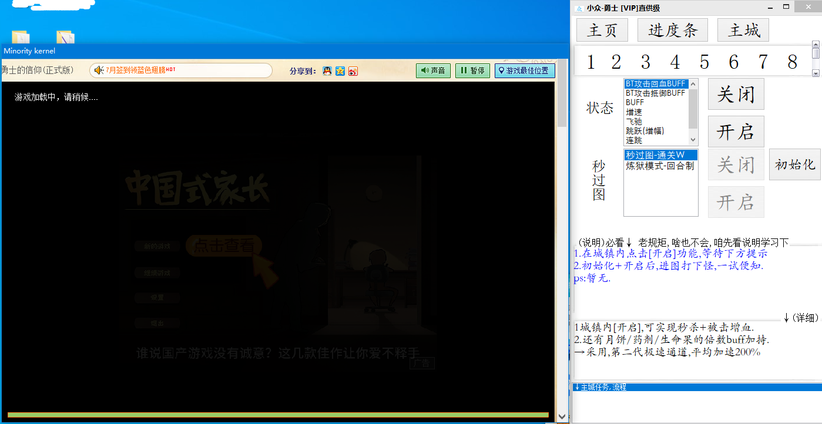Click game window scrollbar down arrow

(562, 416)
